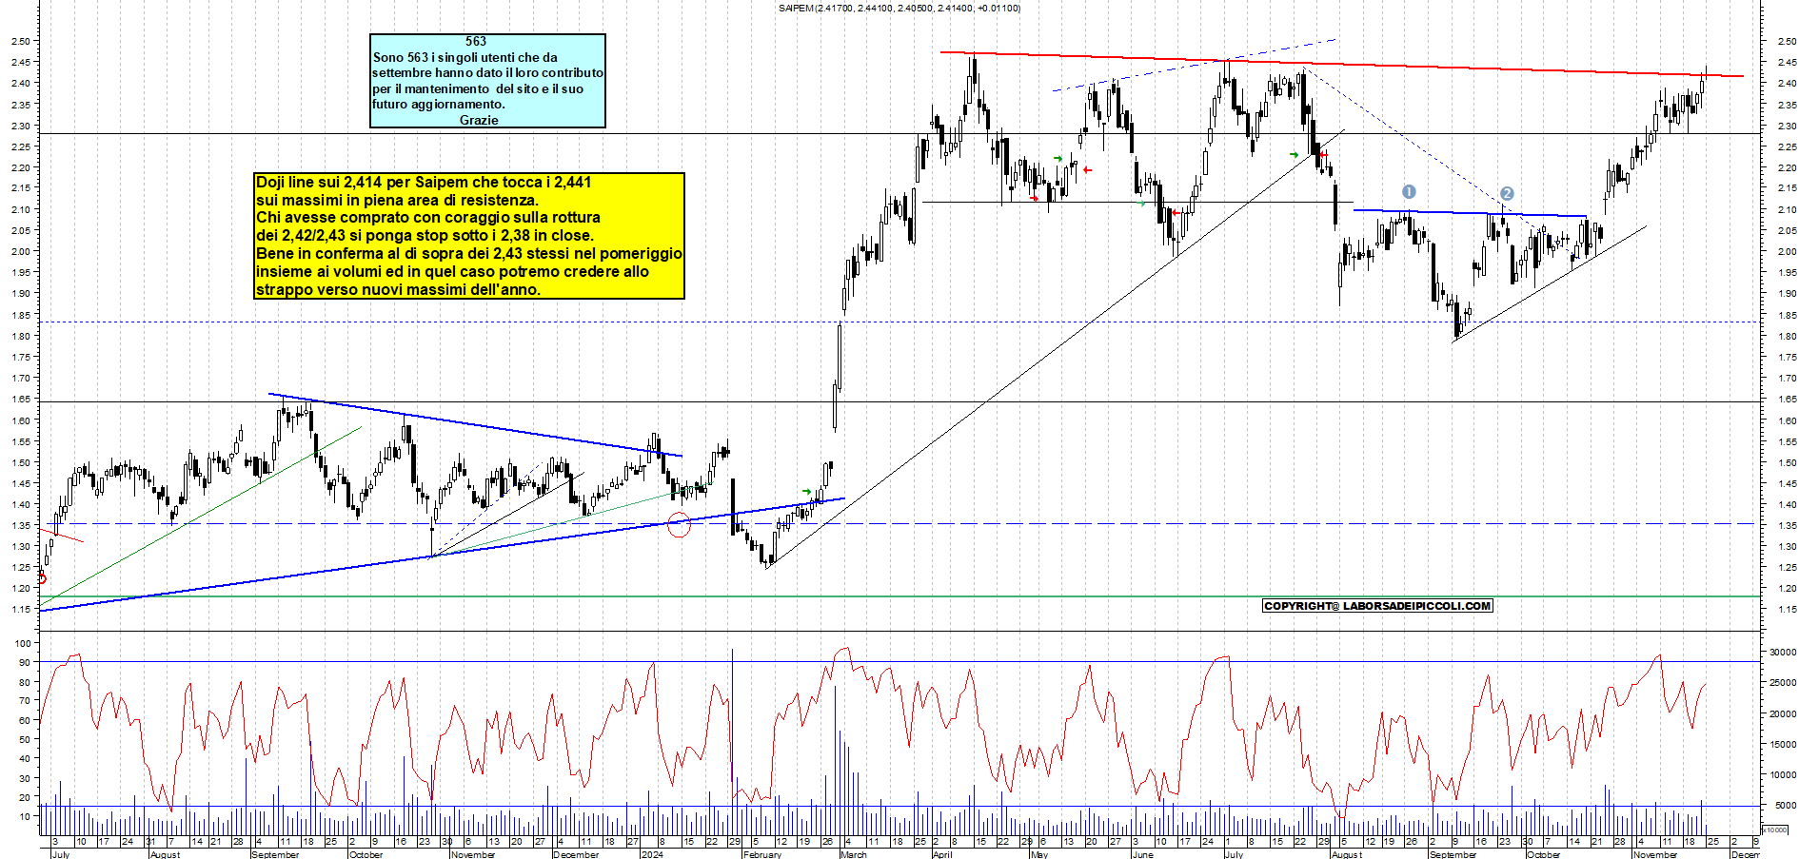Click the '70' oscillator scale value
This screenshot has width=1799, height=859.
(x=24, y=701)
